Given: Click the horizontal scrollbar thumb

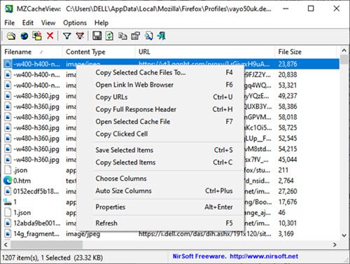Looking at the screenshot, I should [46, 244].
